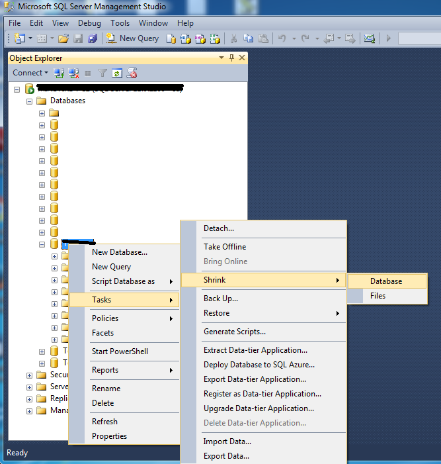
Task: Expand the Security folder node
Action: (29, 375)
